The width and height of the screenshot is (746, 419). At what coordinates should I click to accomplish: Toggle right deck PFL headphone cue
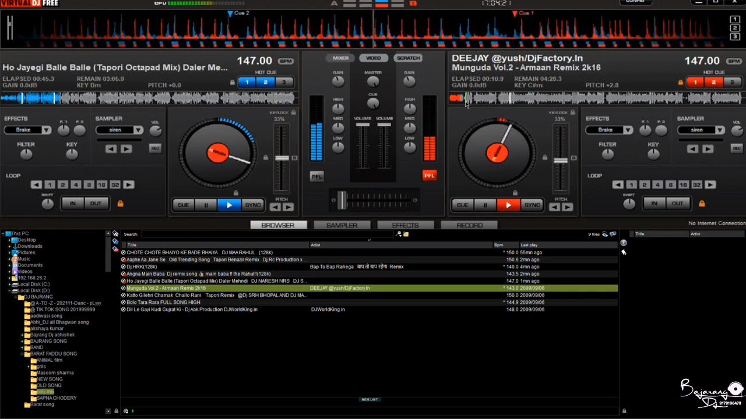click(x=430, y=175)
